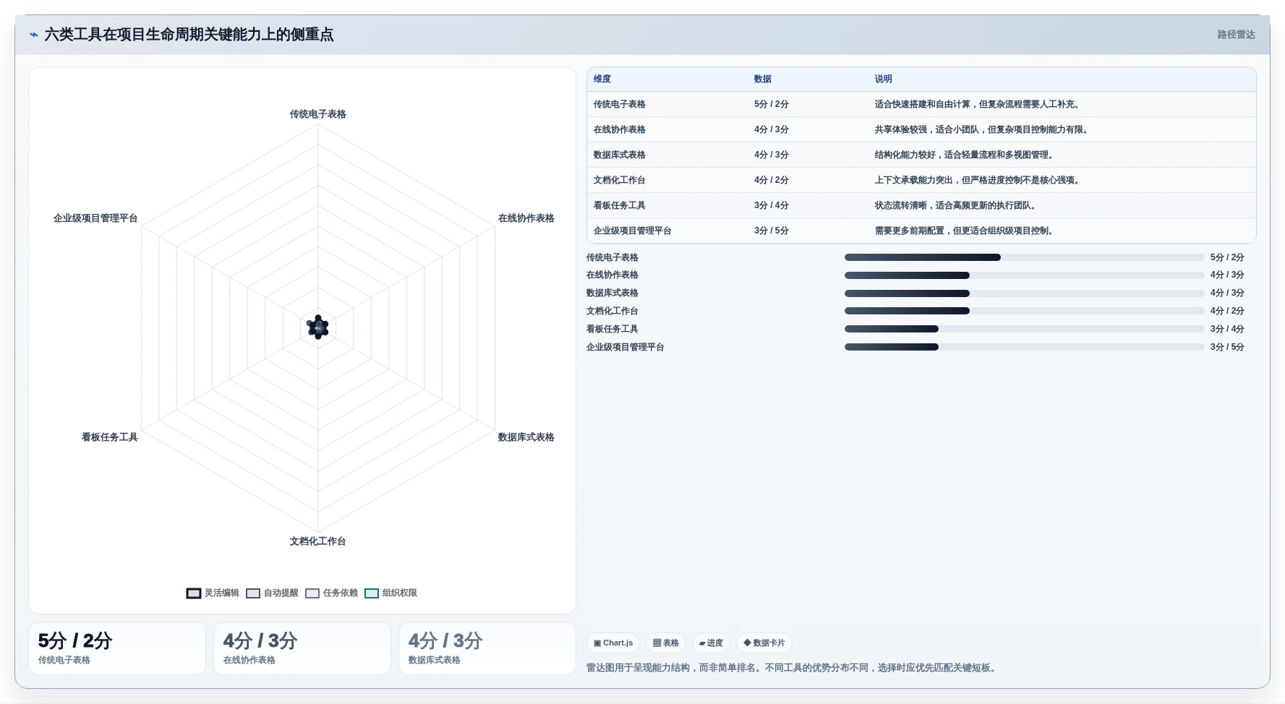Viewport: 1285px width, 704px height.
Task: Click the radar axis label 文档化工作台
Action: (318, 541)
